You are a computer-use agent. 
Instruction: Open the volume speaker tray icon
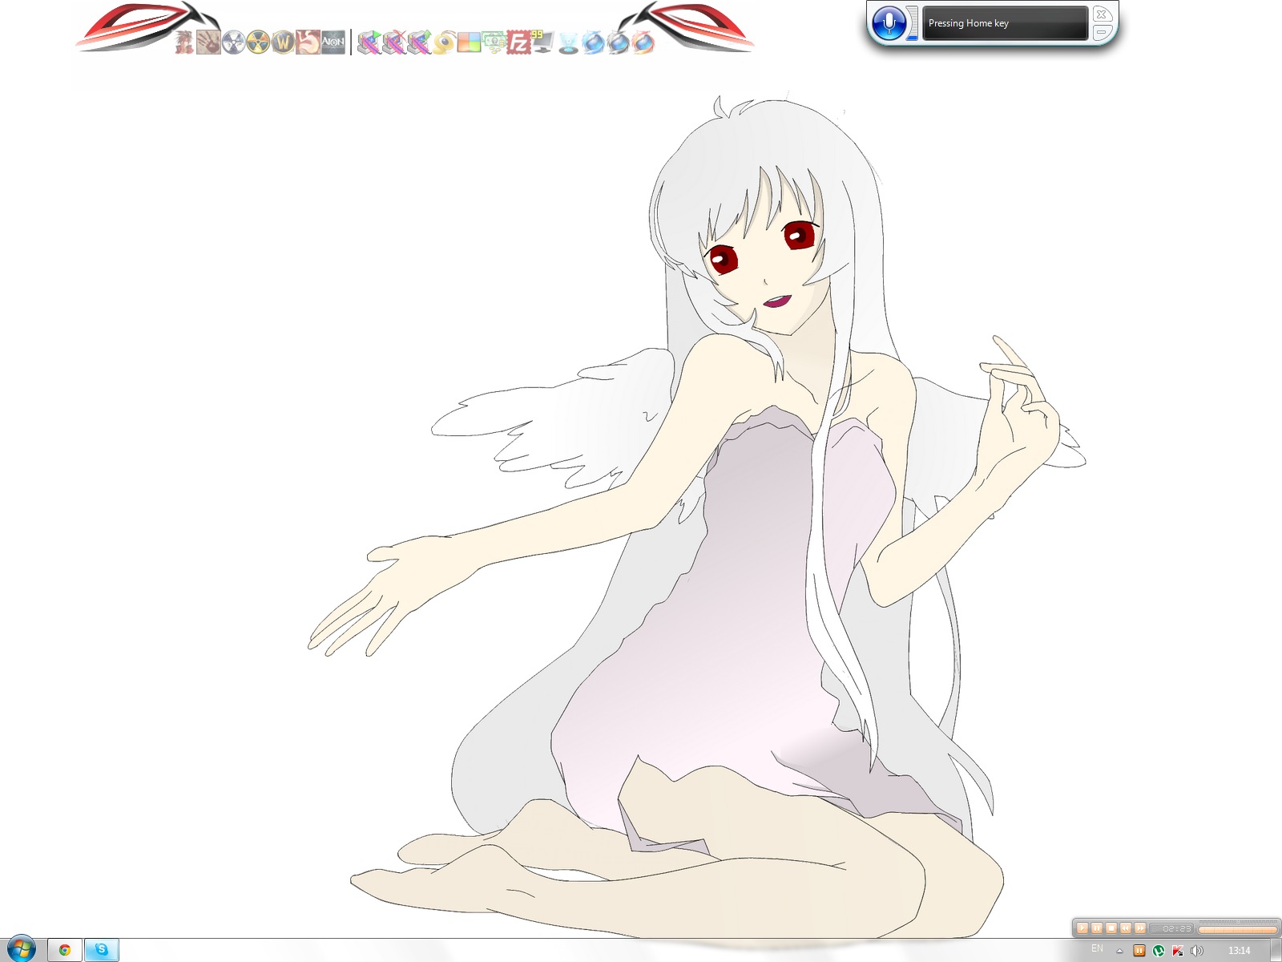pyautogui.click(x=1196, y=951)
